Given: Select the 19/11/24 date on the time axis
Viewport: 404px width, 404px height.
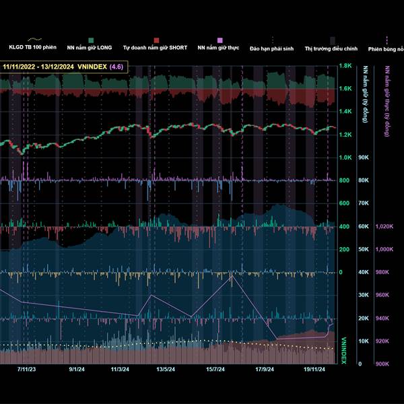Looking at the screenshot, I should pyautogui.click(x=314, y=369).
